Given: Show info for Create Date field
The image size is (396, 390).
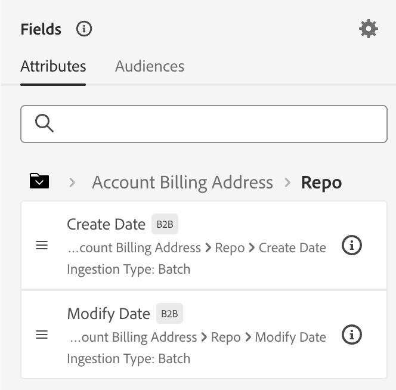Looking at the screenshot, I should [351, 245].
